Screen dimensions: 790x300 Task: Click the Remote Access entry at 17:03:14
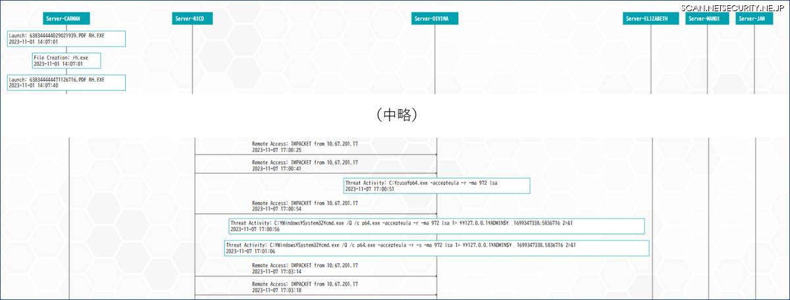tap(305, 268)
